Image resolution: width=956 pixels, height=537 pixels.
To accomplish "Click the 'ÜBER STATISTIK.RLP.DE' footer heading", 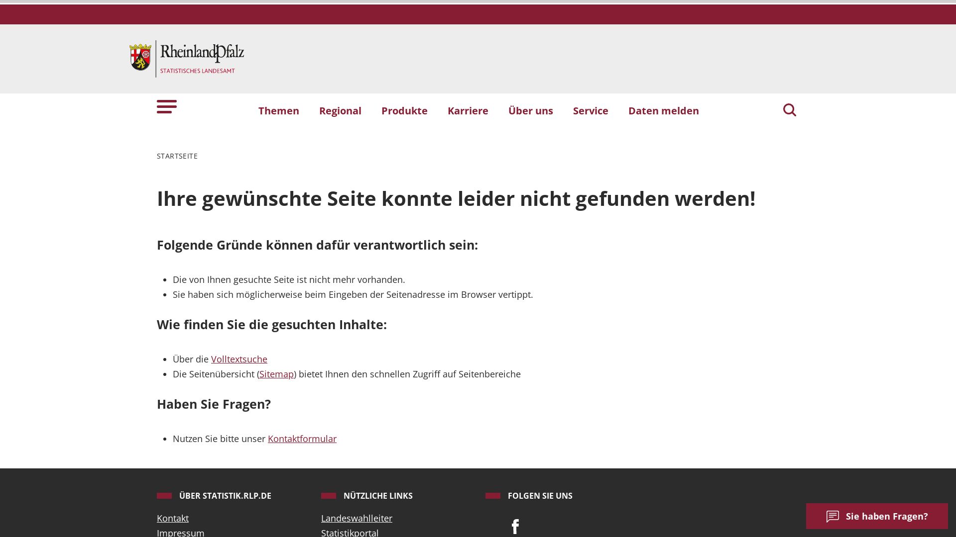I will point(225,496).
